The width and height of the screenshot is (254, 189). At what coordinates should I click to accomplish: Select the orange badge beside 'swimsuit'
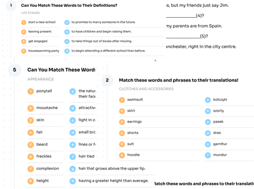coord(122,100)
